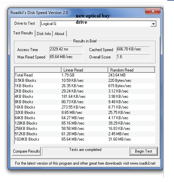Click the Access Time value field
The image size is (174, 182).
coord(66,49)
